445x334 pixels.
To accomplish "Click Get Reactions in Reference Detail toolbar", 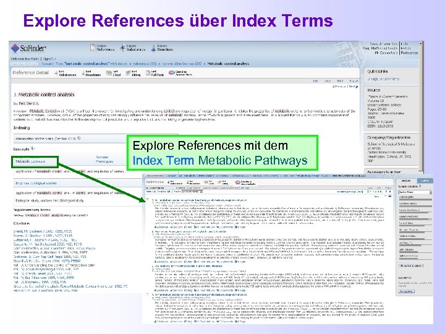I will [91, 73].
